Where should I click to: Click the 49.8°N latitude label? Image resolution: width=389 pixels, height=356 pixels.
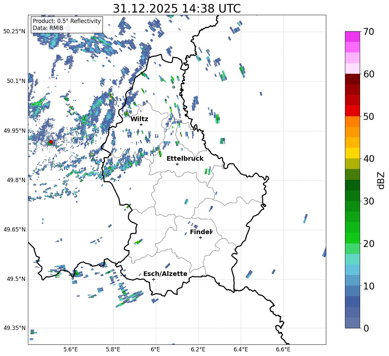tap(16, 180)
